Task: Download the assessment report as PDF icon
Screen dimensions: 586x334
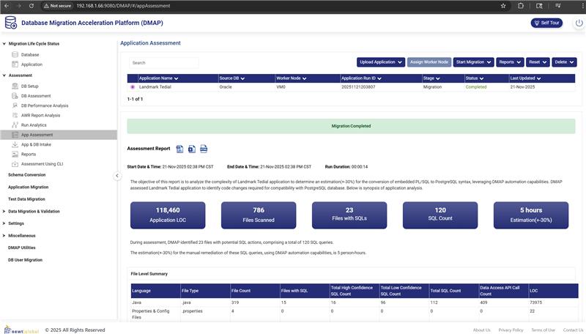Action: [x=179, y=149]
